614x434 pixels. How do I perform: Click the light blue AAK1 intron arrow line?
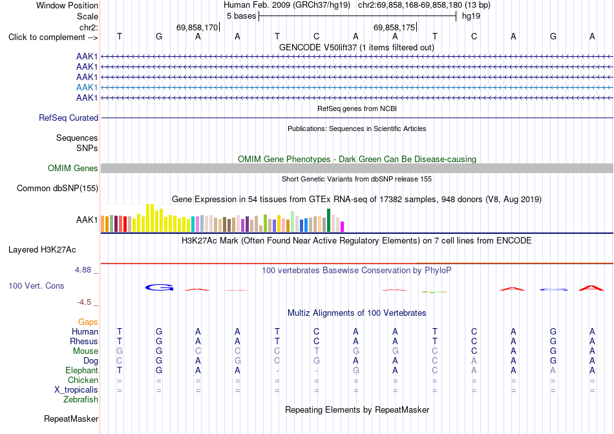(357, 87)
